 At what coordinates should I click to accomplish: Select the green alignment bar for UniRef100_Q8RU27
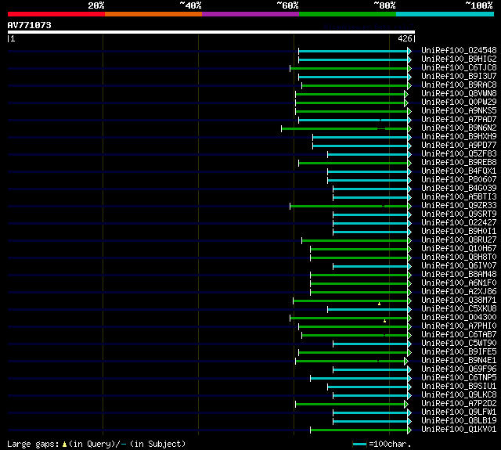pos(355,240)
